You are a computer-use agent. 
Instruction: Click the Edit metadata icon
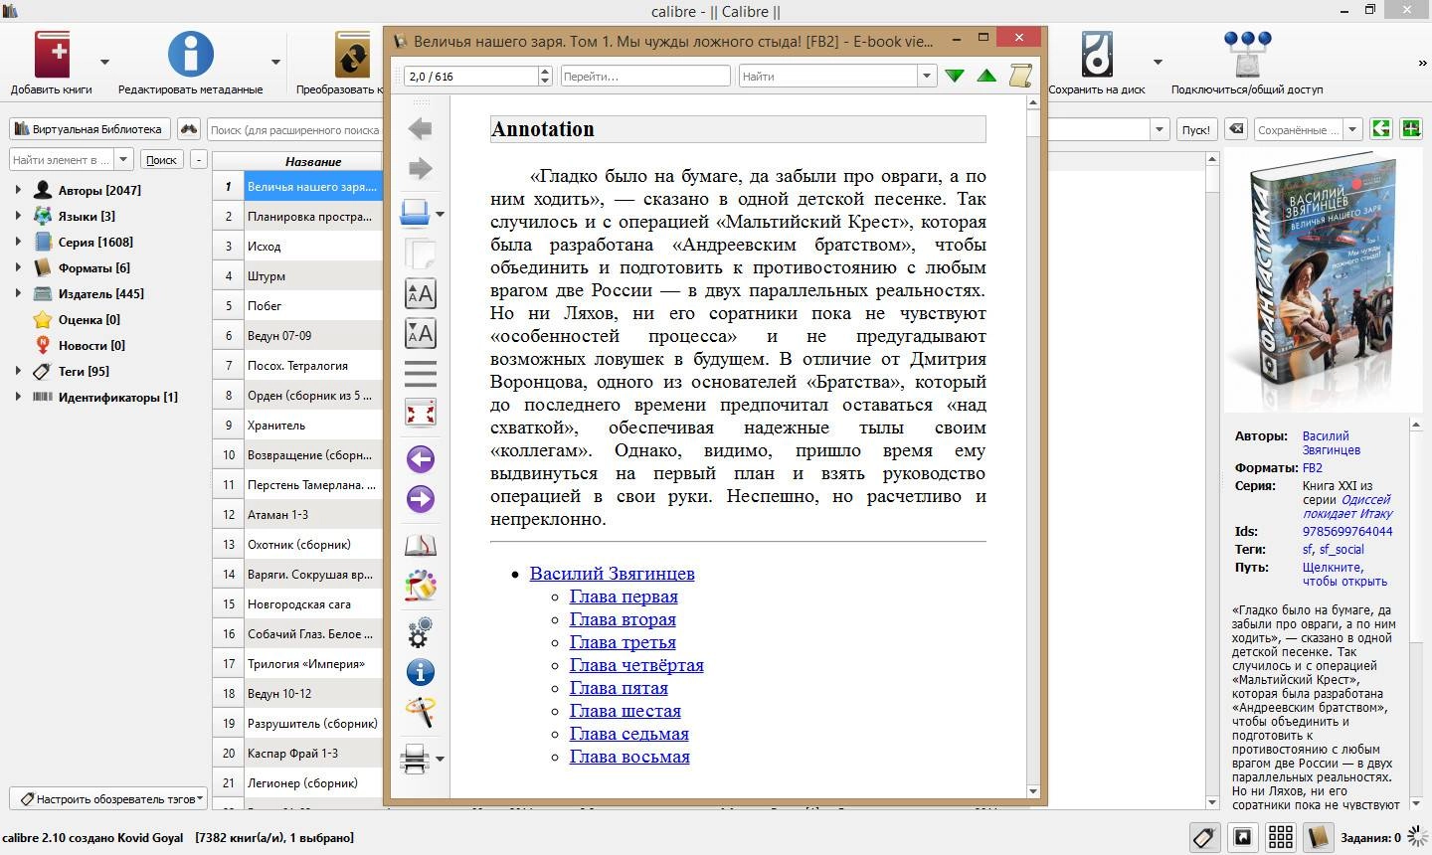coord(190,54)
